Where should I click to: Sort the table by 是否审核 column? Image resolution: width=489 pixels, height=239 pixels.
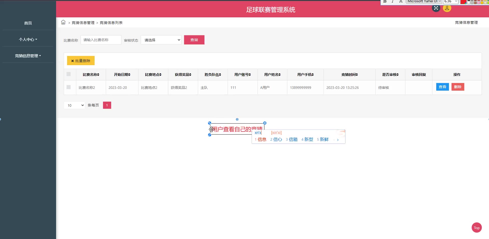[x=390, y=75]
